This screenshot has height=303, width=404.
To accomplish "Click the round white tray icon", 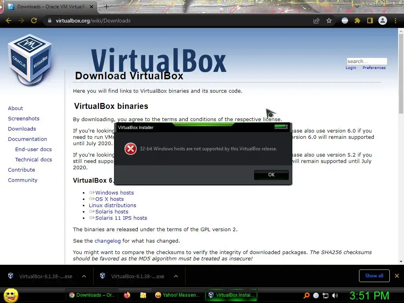I will click(x=316, y=296).
